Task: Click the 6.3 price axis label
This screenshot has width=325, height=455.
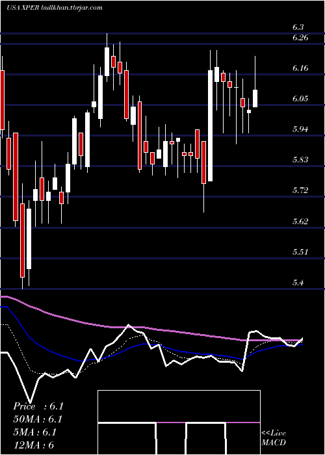Action: click(x=298, y=27)
